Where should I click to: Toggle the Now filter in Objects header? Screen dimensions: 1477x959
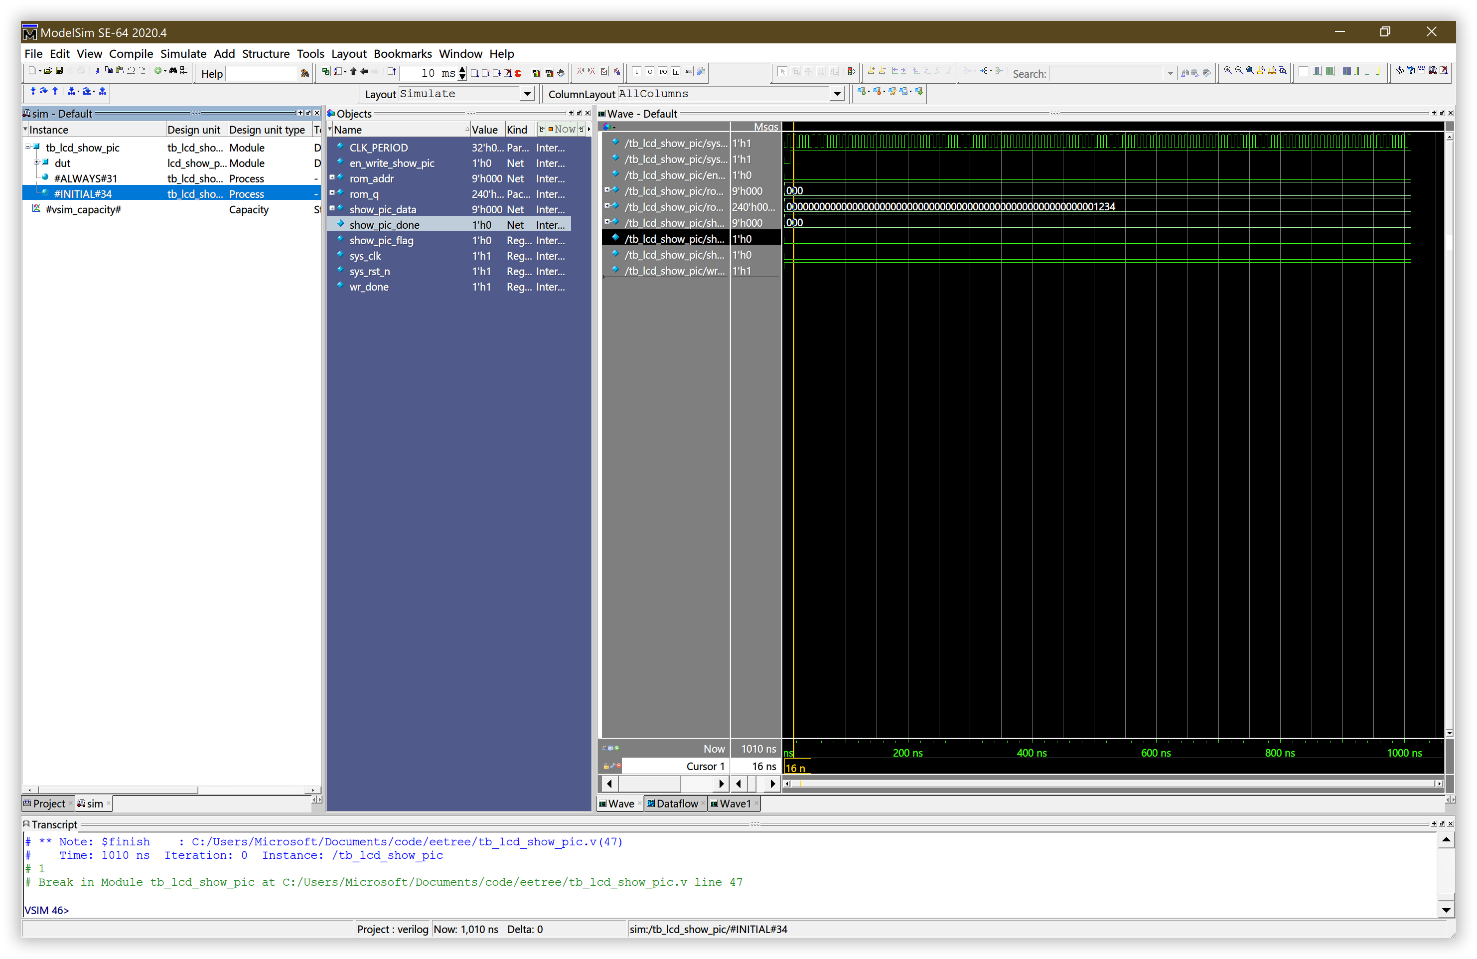tap(562, 129)
